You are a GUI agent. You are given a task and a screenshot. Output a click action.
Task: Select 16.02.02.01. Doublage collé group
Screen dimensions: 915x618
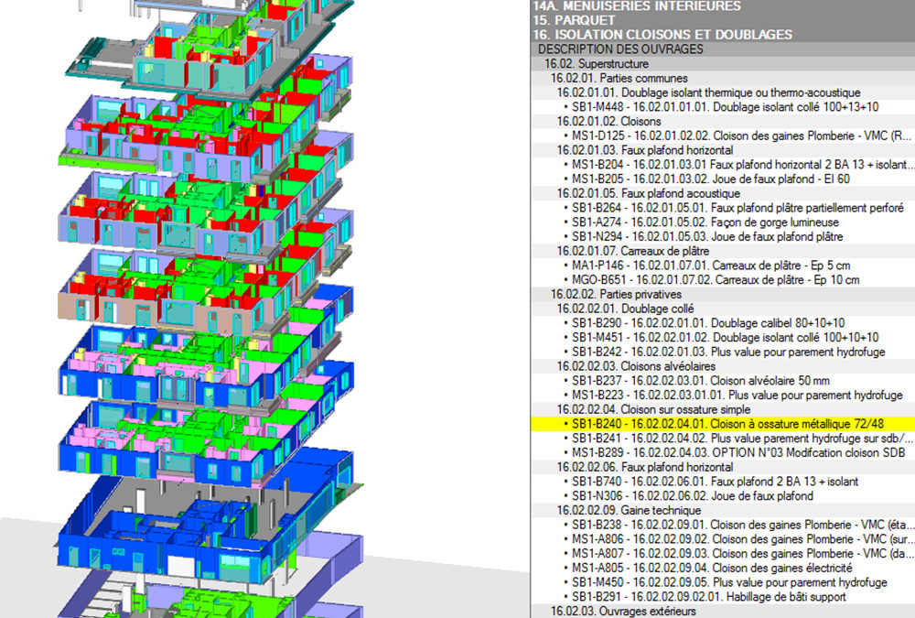[x=723, y=309]
